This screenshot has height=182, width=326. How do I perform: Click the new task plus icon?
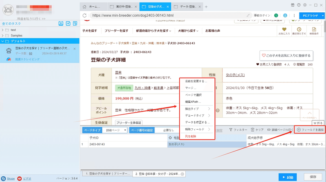point(68,24)
